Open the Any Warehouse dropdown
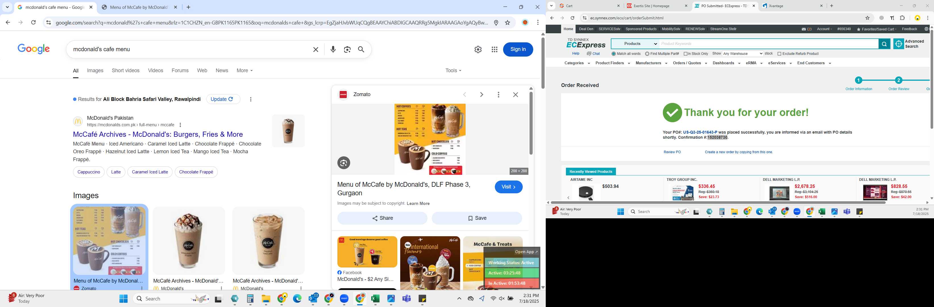The width and height of the screenshot is (934, 307). pyautogui.click(x=742, y=54)
